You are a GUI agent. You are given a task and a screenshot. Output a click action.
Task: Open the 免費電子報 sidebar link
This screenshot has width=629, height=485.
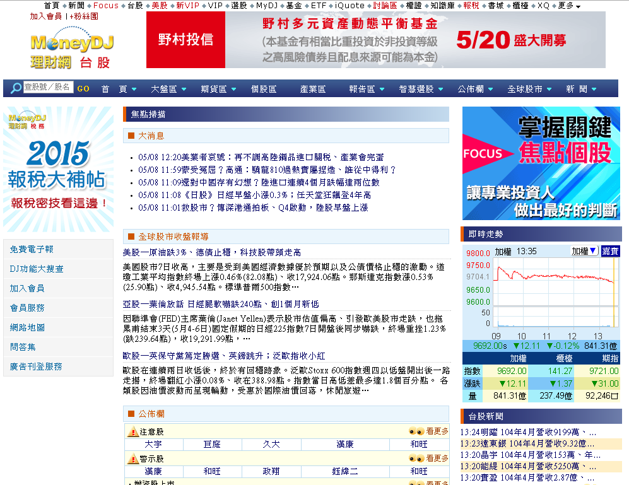pyautogui.click(x=32, y=250)
